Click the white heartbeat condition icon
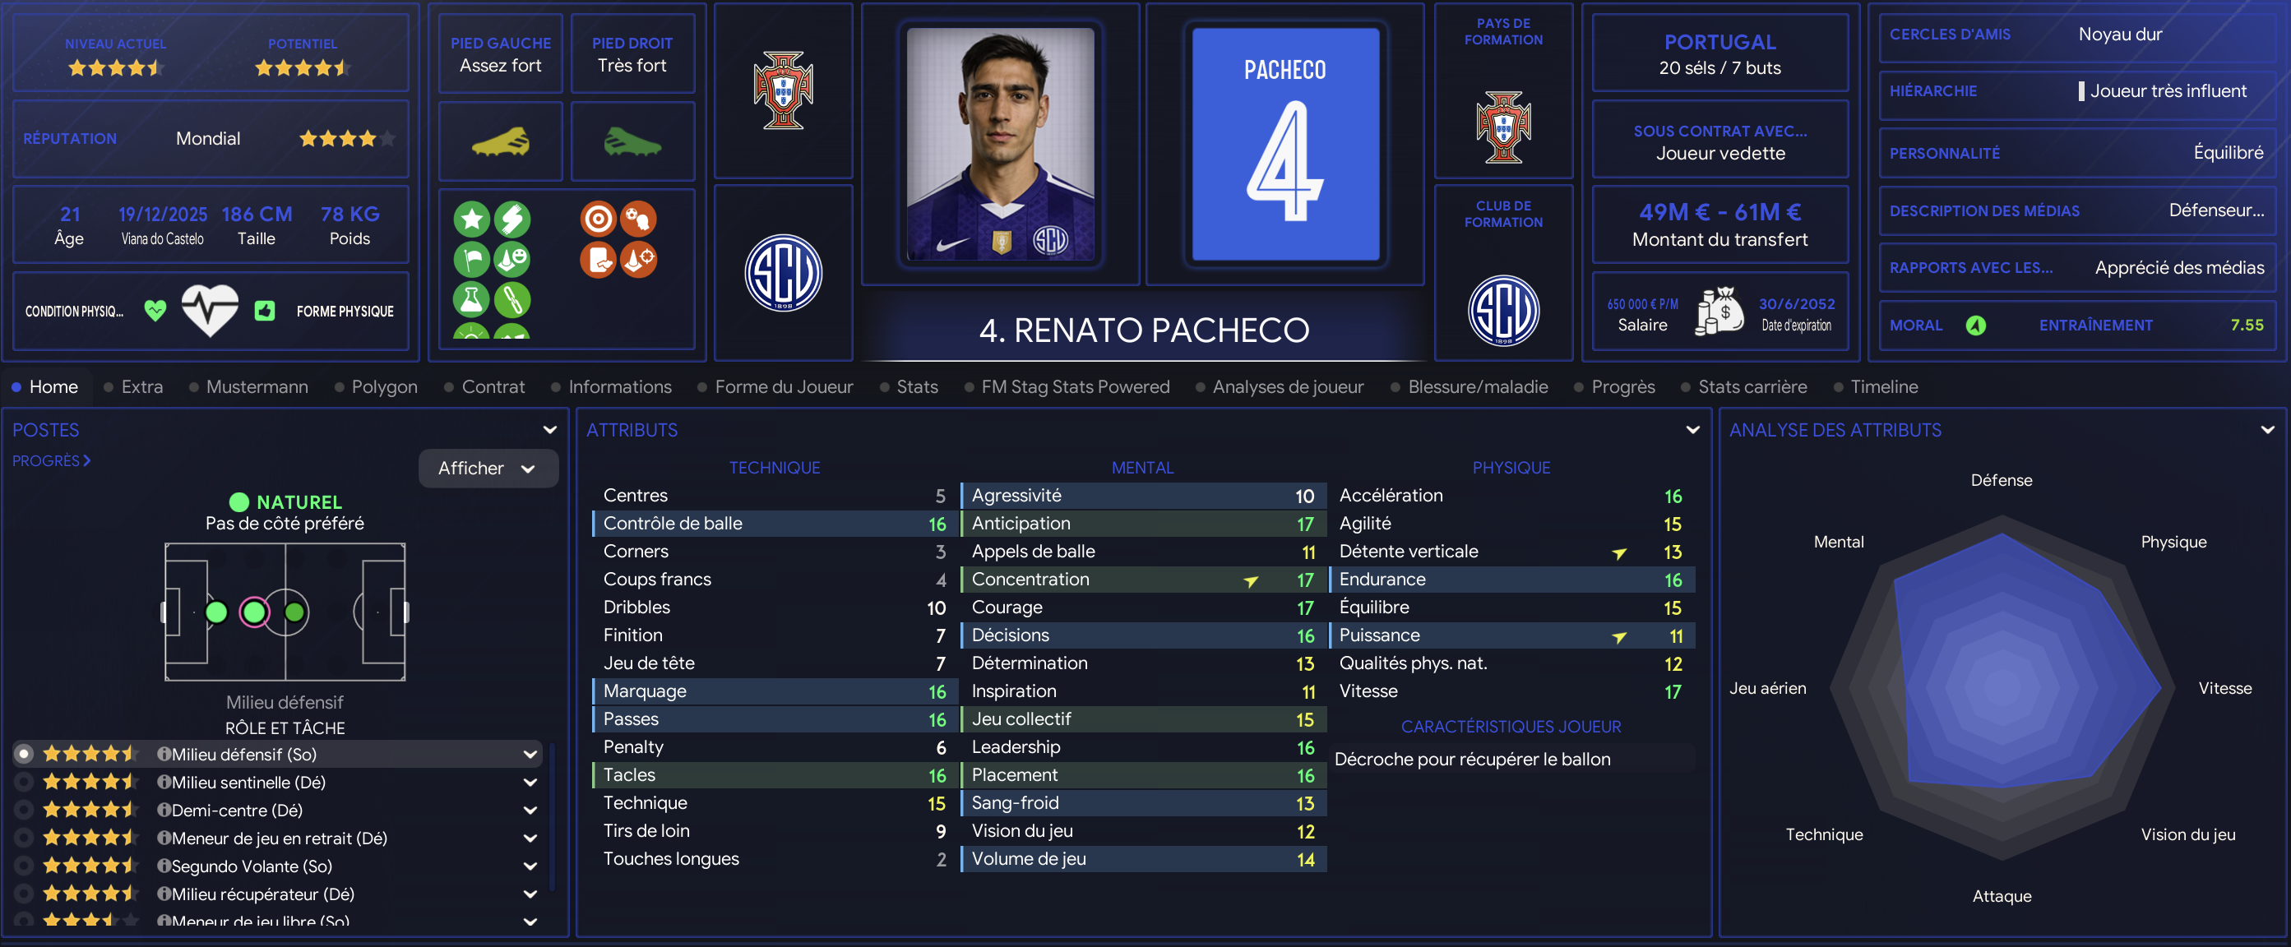This screenshot has width=2291, height=947. point(210,311)
